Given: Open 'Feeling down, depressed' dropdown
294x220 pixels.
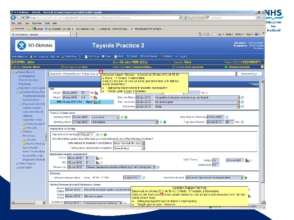Looking at the screenshot, I should pyautogui.click(x=143, y=148).
